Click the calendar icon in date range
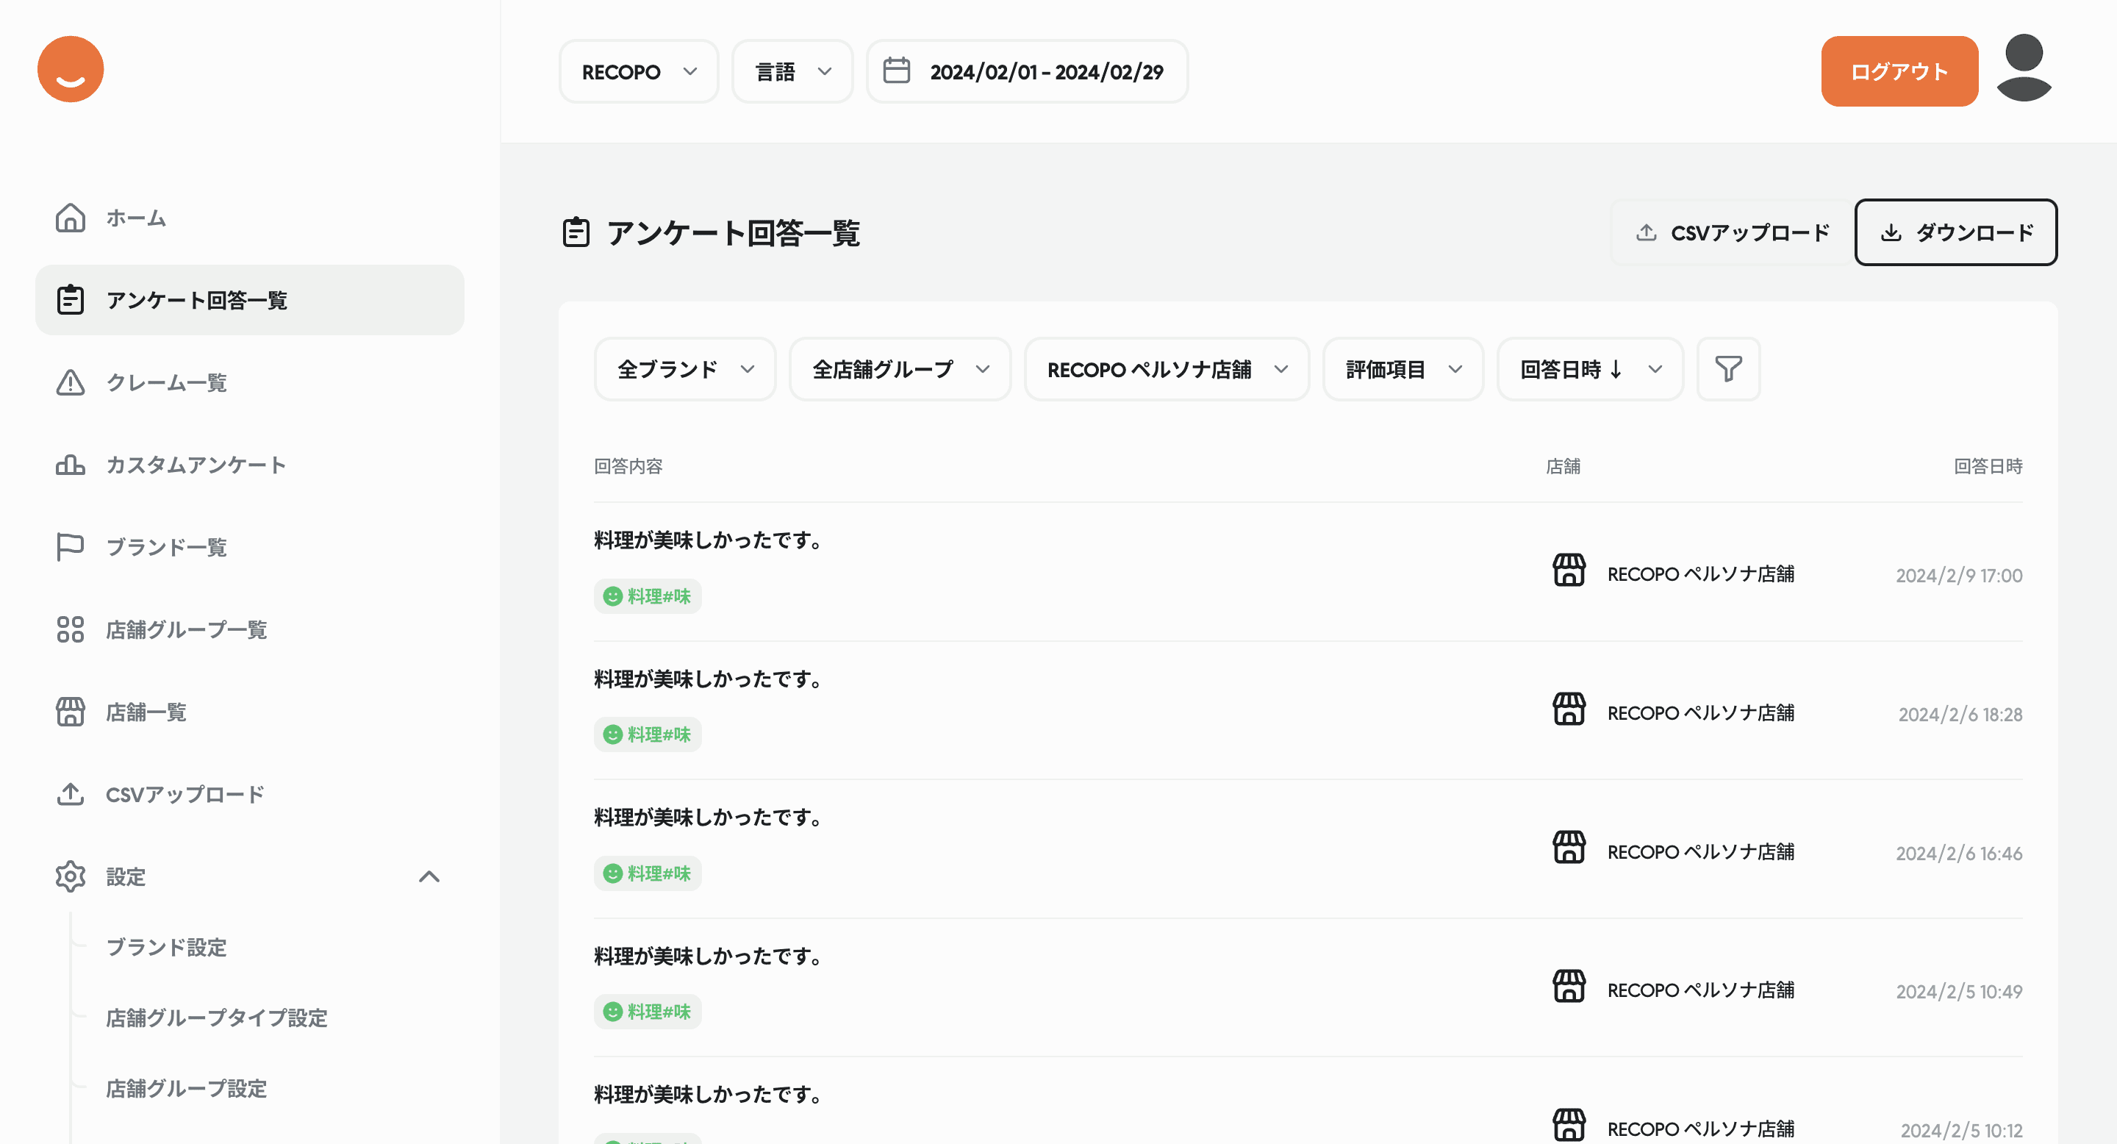 click(x=896, y=71)
